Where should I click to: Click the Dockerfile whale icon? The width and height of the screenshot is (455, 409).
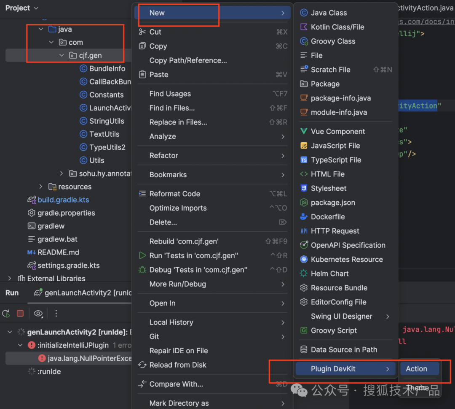pyautogui.click(x=304, y=217)
